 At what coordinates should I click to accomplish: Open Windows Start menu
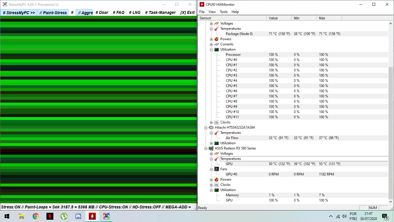[7, 216]
